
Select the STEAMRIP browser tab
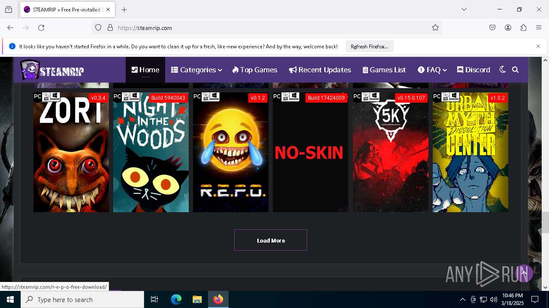67,9
